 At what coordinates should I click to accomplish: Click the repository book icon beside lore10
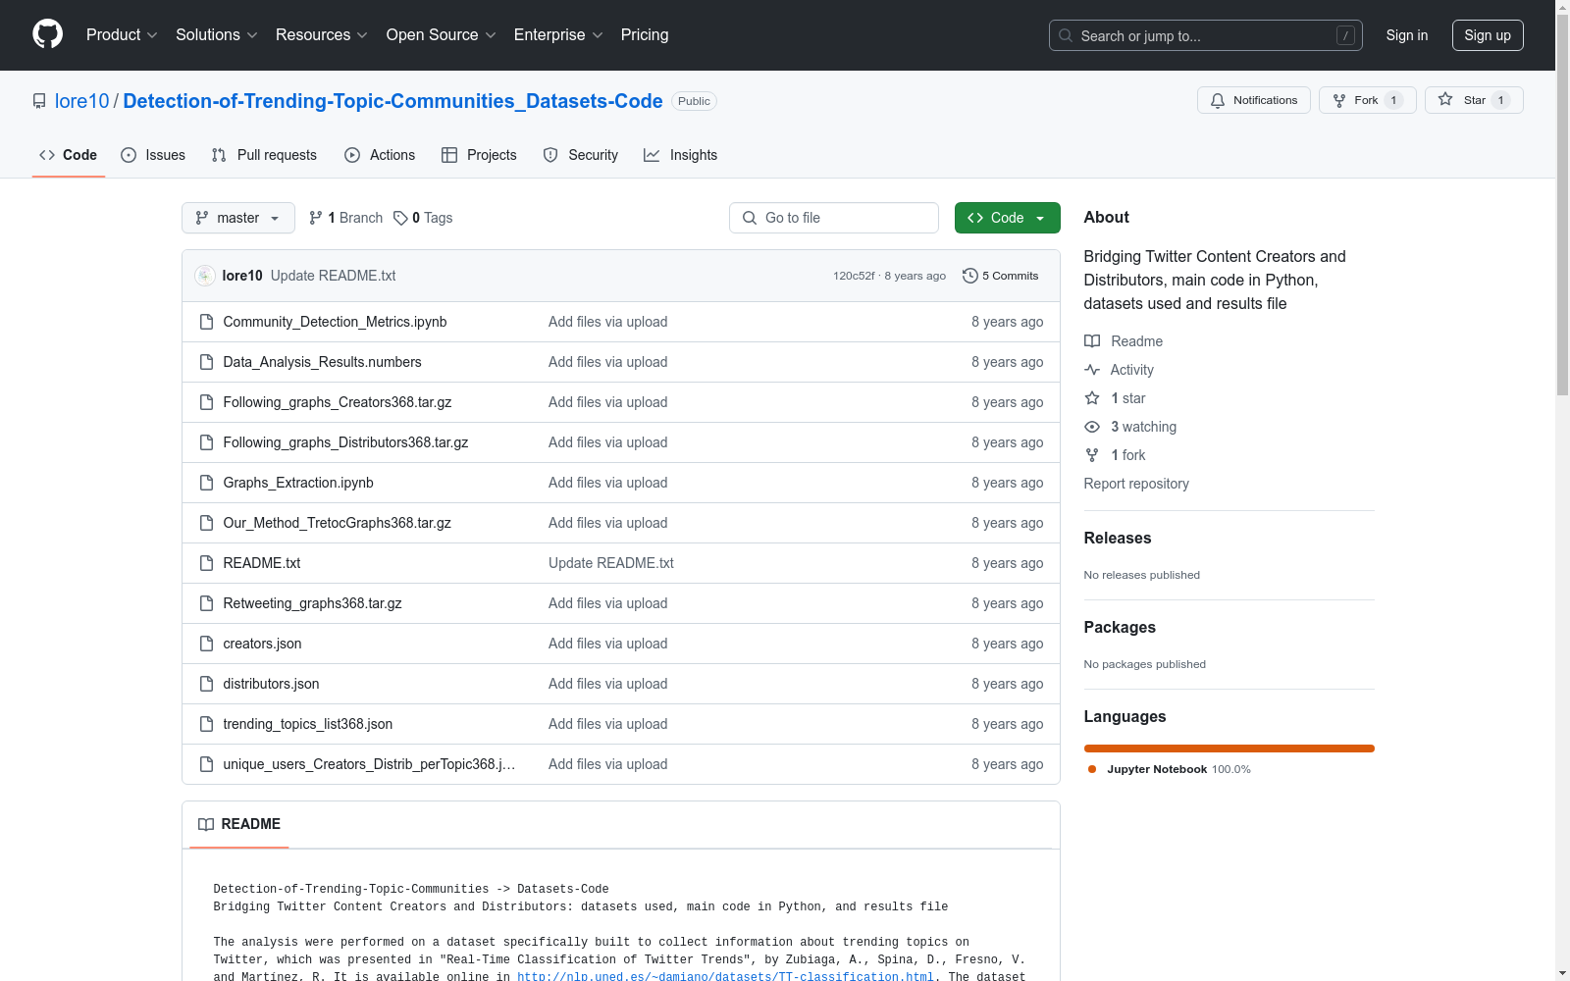(39, 101)
